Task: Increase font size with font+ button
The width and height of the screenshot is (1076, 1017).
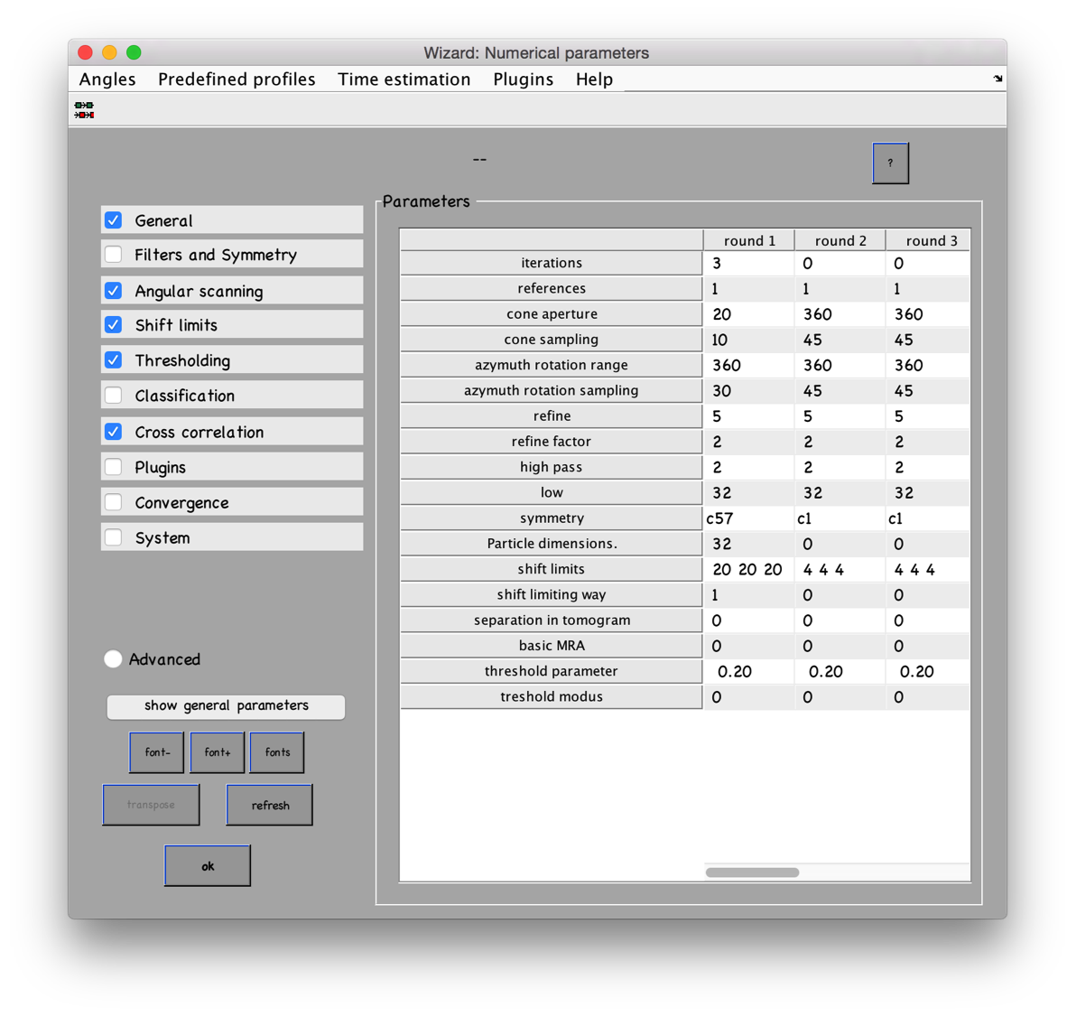Action: tap(218, 752)
